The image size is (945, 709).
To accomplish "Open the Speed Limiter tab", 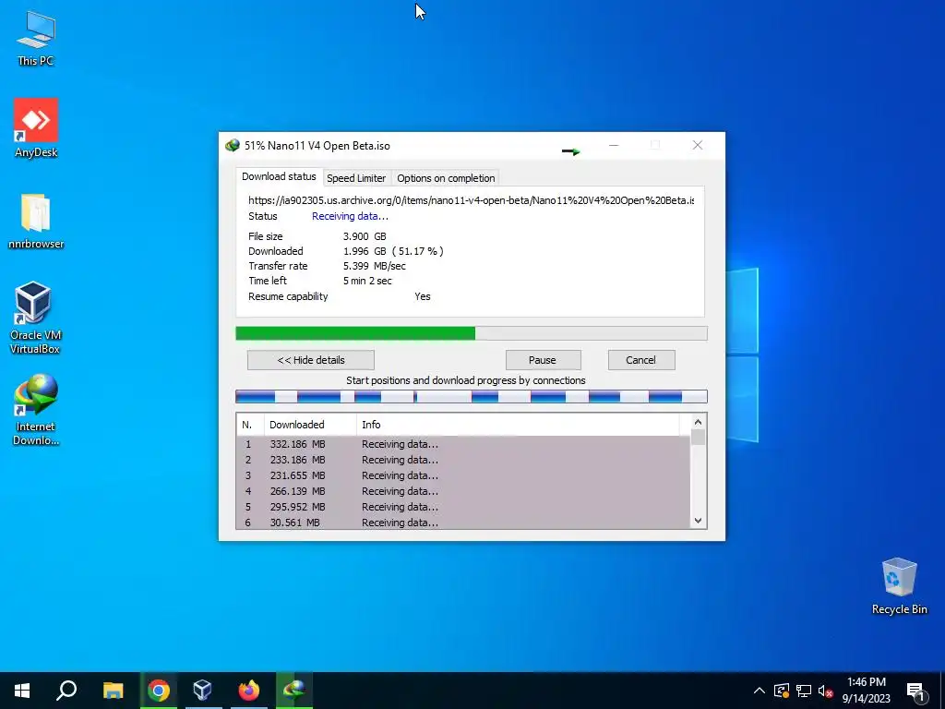I will pyautogui.click(x=355, y=178).
